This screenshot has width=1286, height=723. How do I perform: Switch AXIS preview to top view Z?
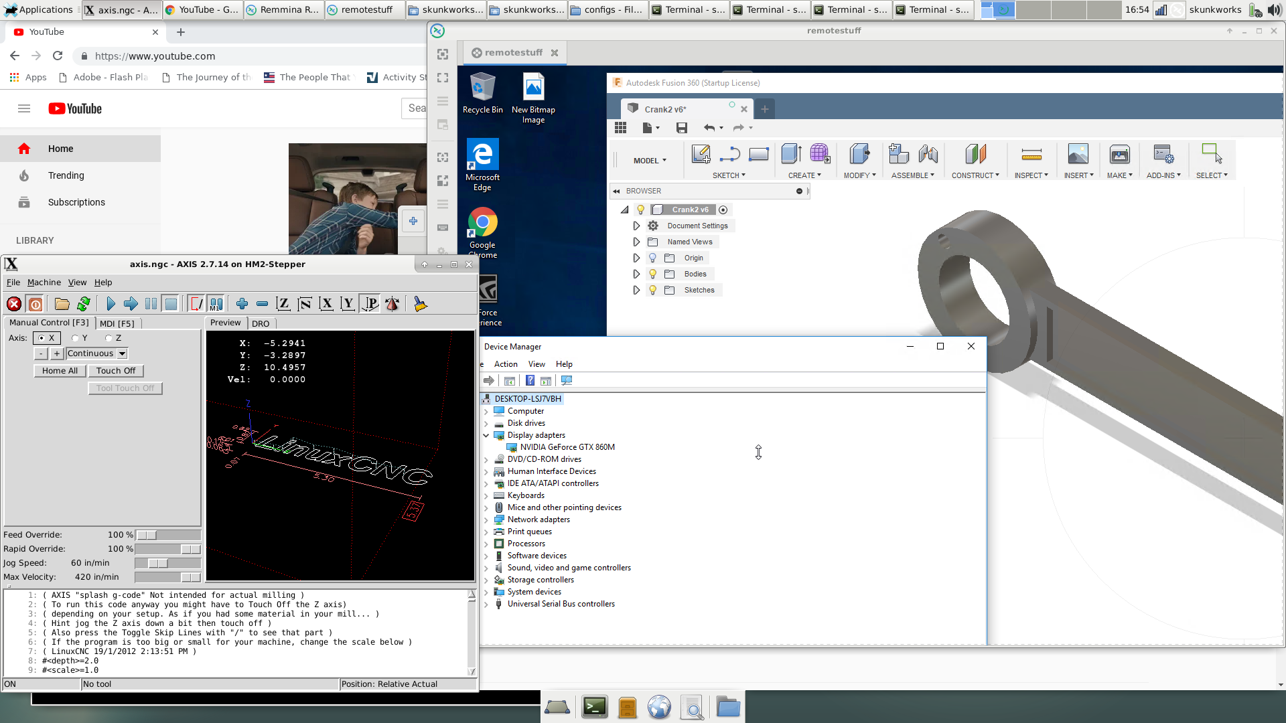tap(283, 304)
